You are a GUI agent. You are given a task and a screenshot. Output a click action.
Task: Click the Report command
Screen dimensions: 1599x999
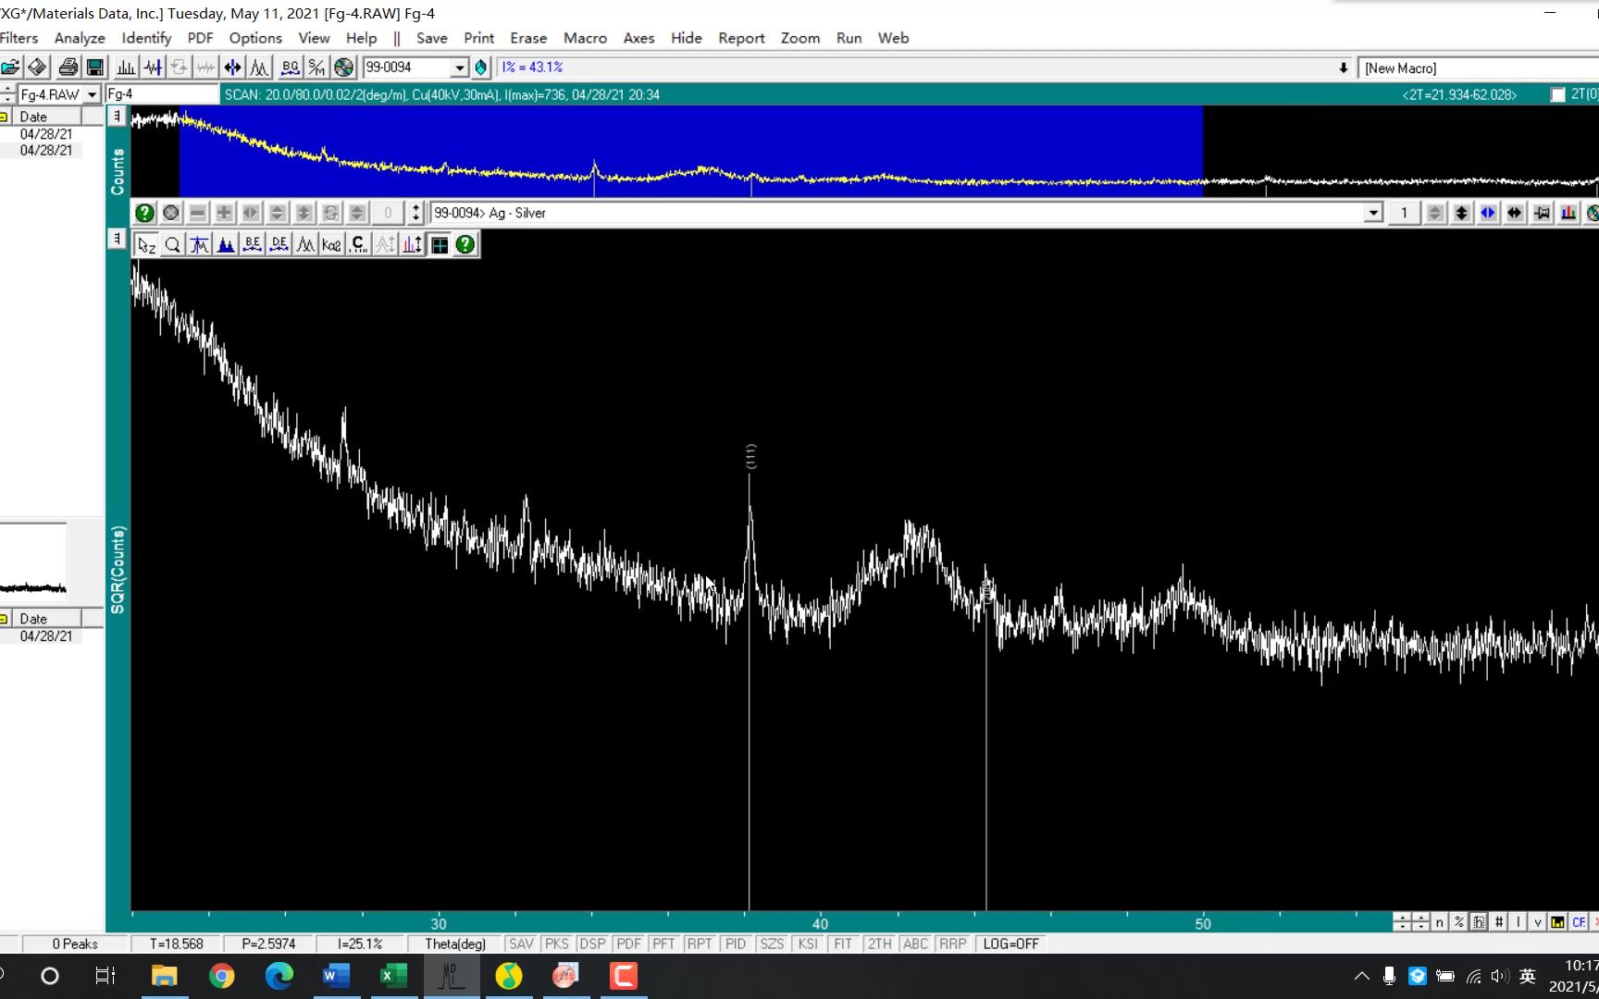point(741,38)
